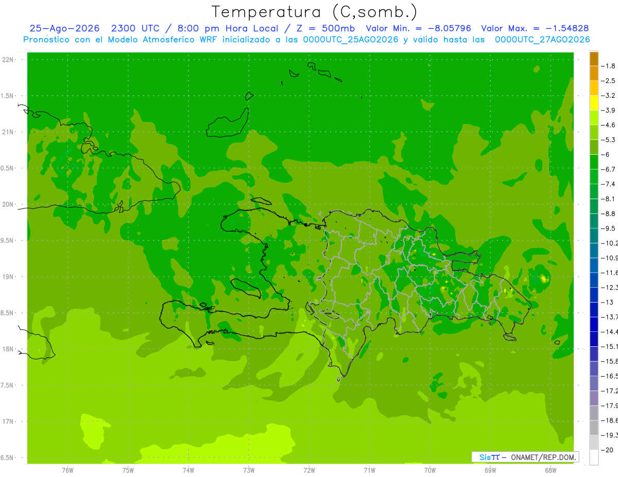
Task: Click "Valor Min. = -8.05796"
Action: (x=418, y=28)
